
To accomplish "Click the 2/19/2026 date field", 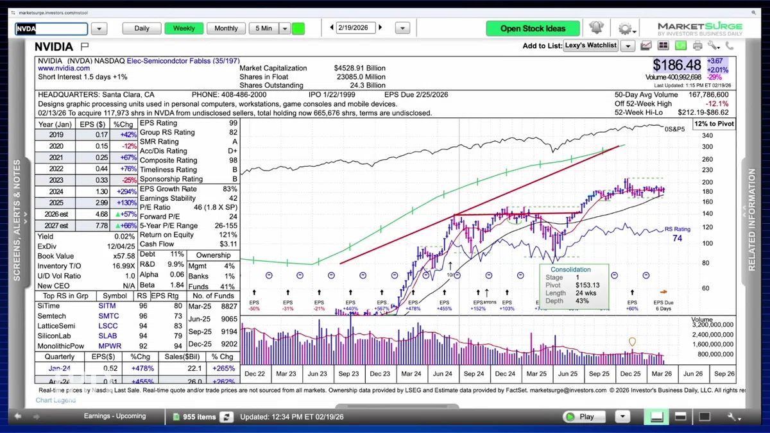I will coord(355,28).
